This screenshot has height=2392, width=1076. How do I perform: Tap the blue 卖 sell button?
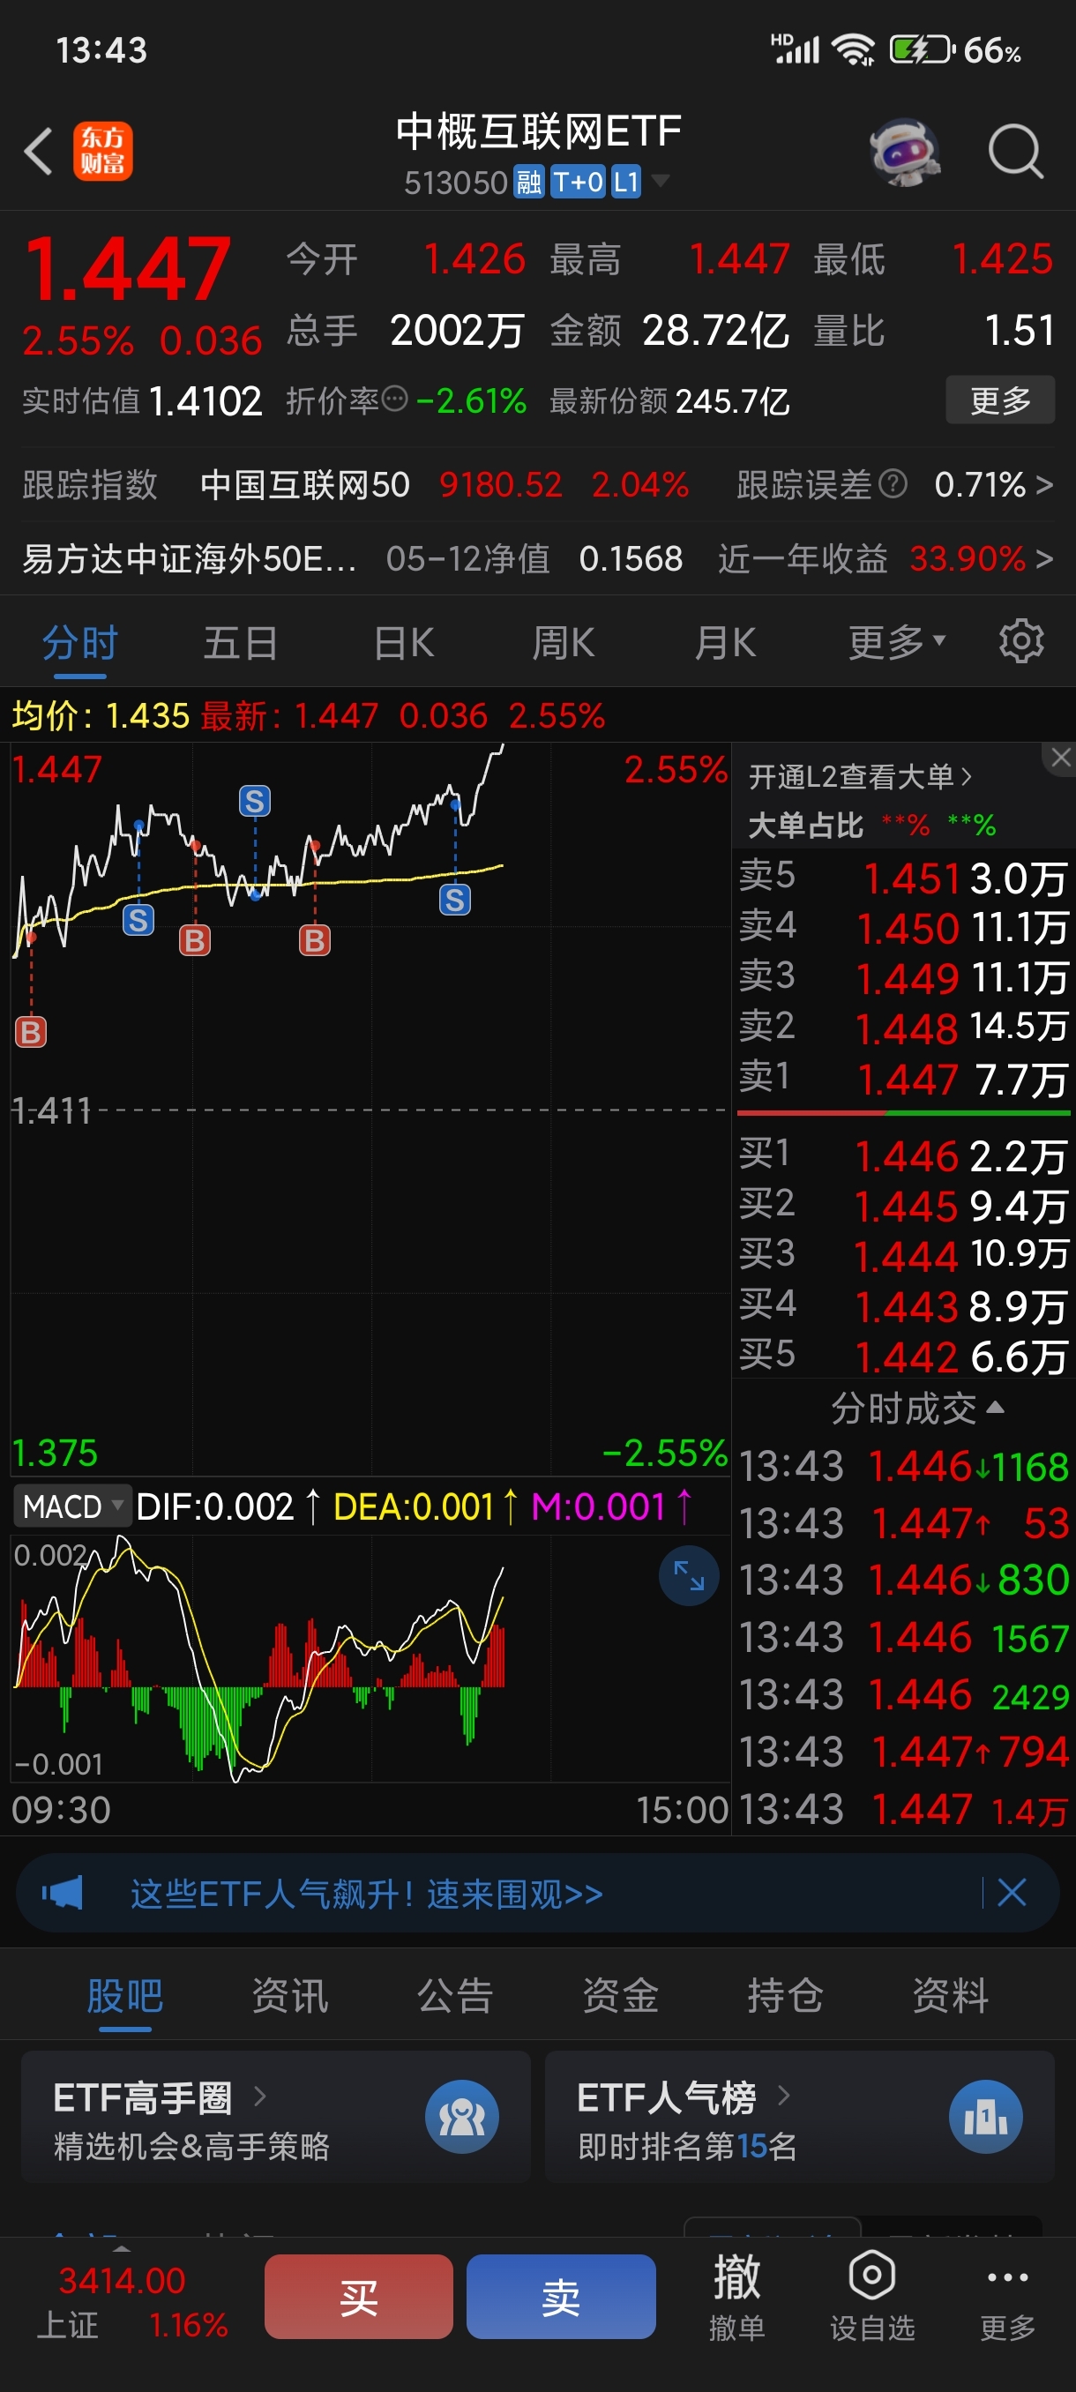[x=561, y=2297]
